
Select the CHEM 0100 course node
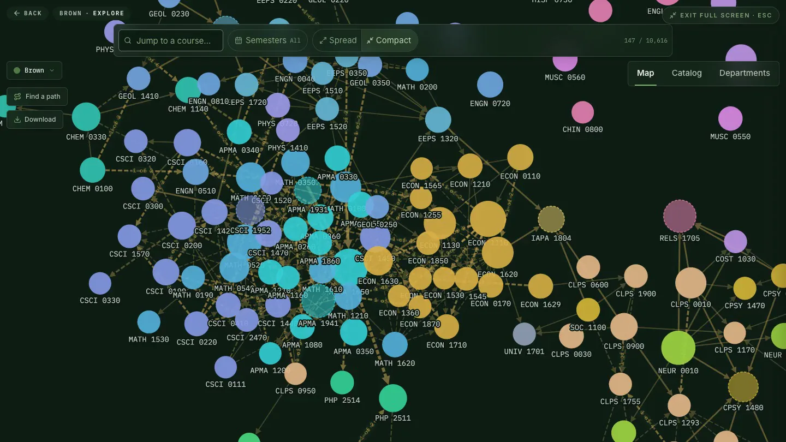coord(93,170)
